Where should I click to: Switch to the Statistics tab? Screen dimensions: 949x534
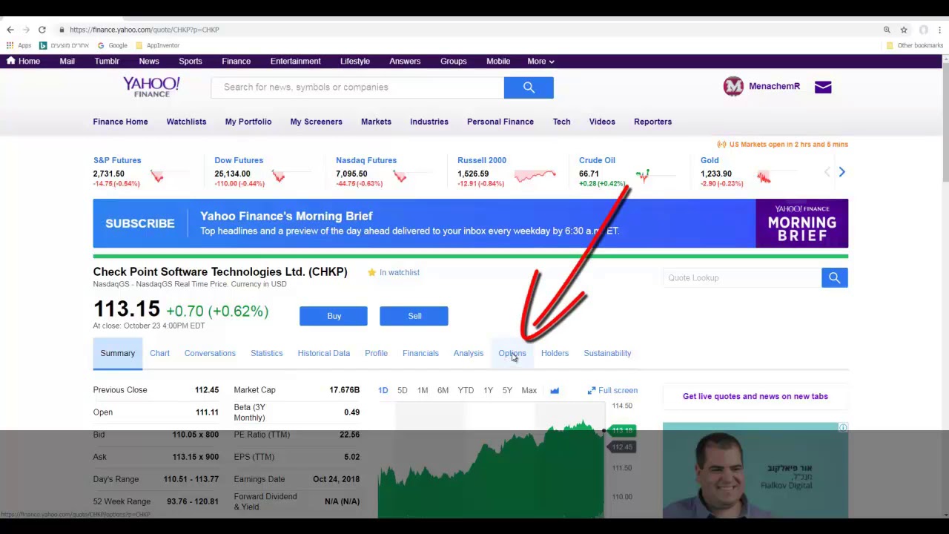coord(266,353)
